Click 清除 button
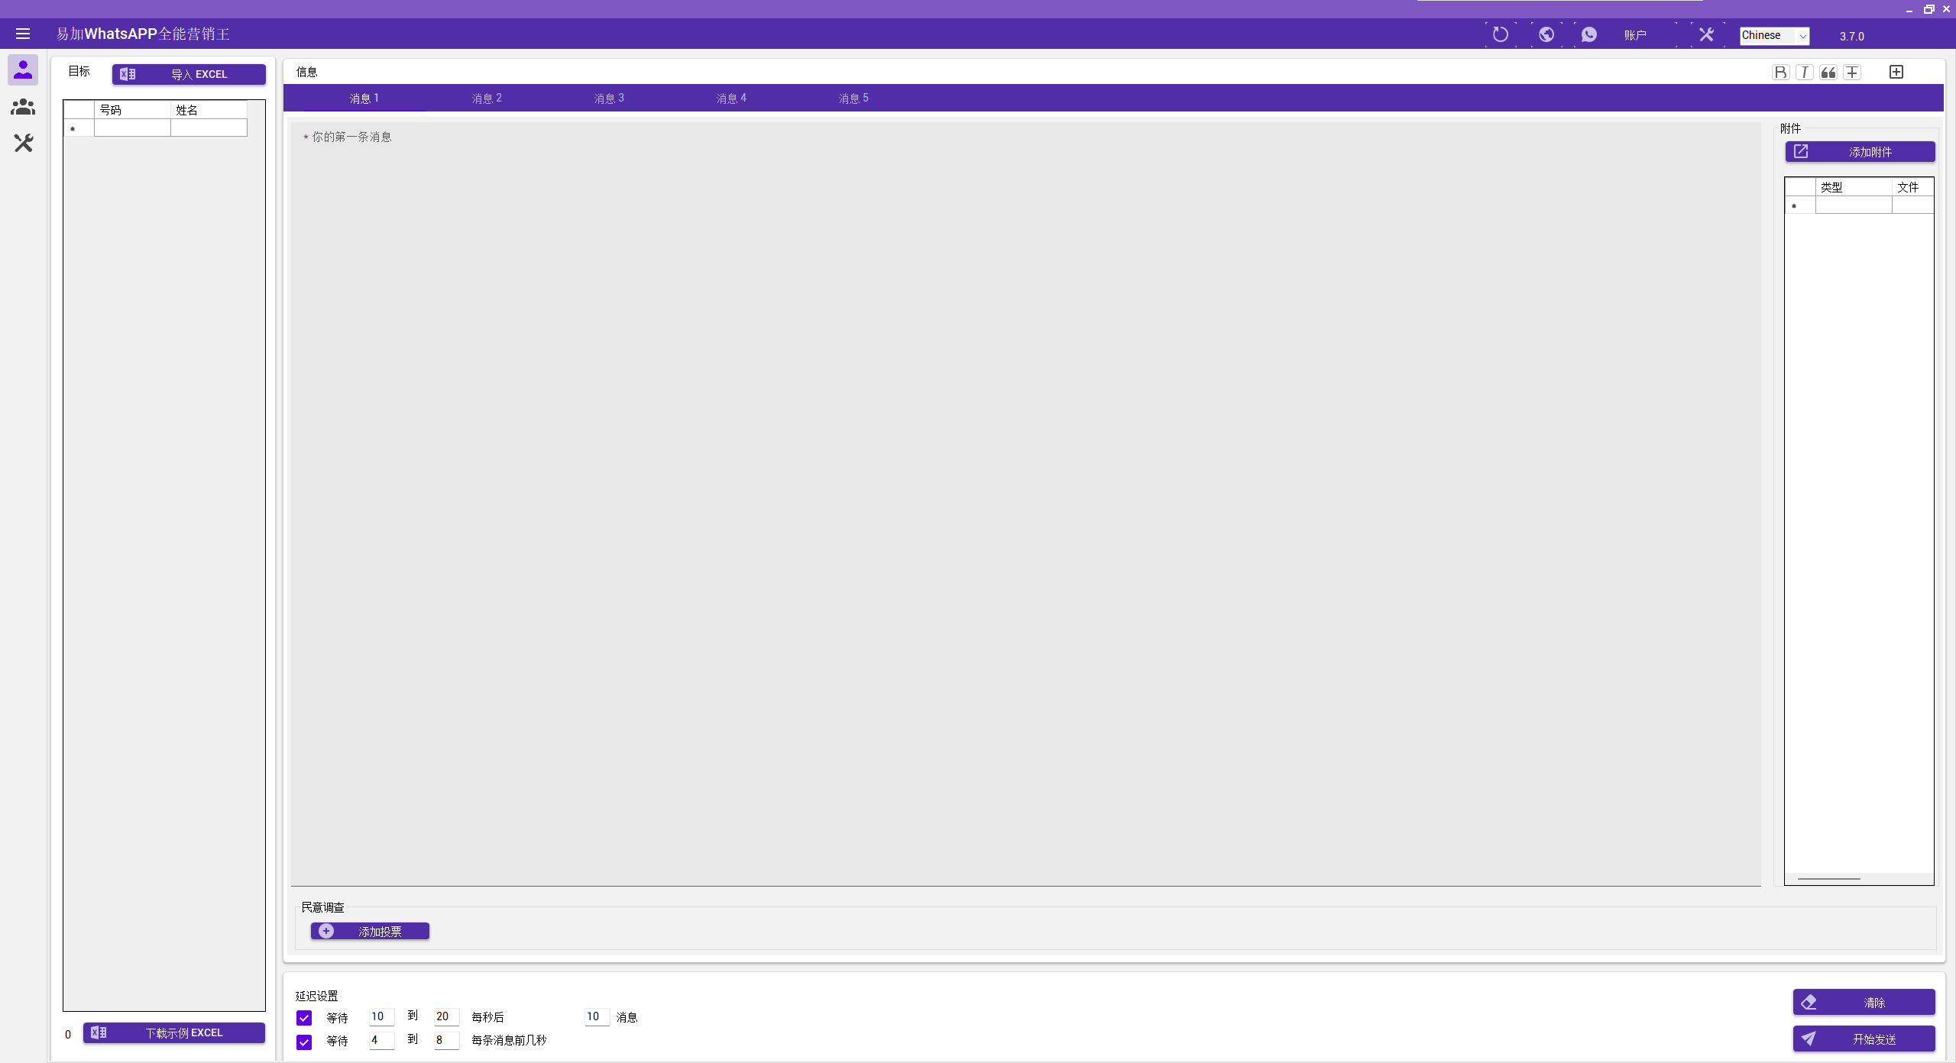Screen dimensions: 1956x1063 point(1864,1002)
